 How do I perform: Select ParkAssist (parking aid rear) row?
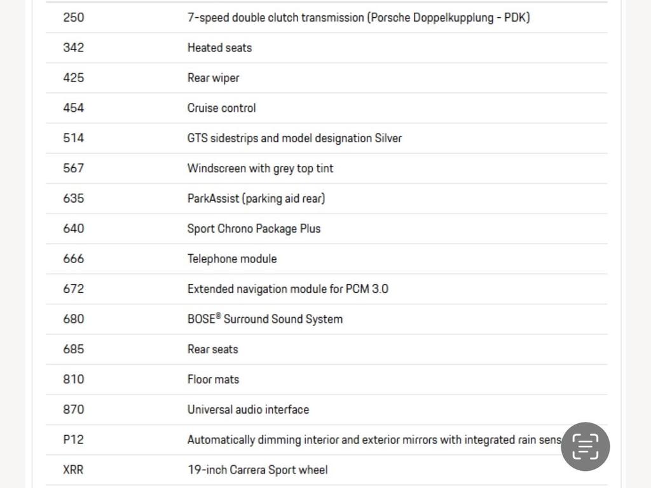[326, 198]
